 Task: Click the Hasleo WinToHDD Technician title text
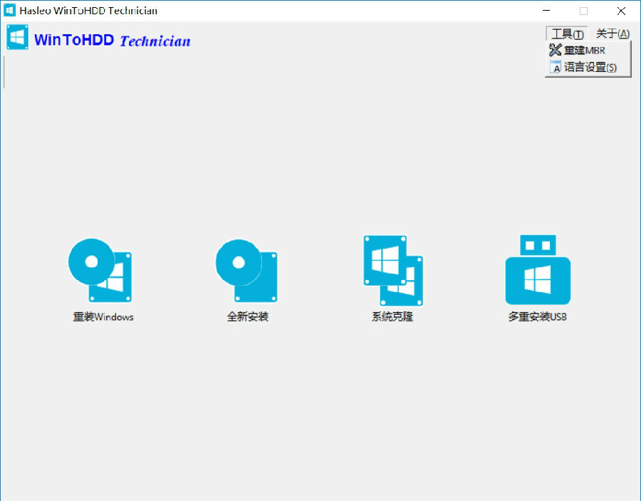pos(87,10)
